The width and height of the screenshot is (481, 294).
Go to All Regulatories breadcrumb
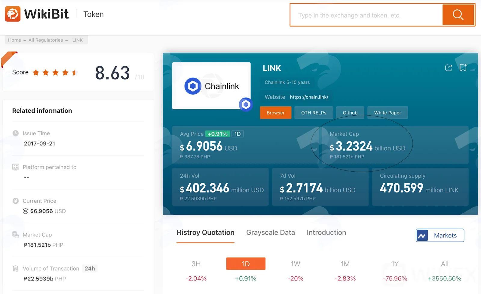coord(46,40)
